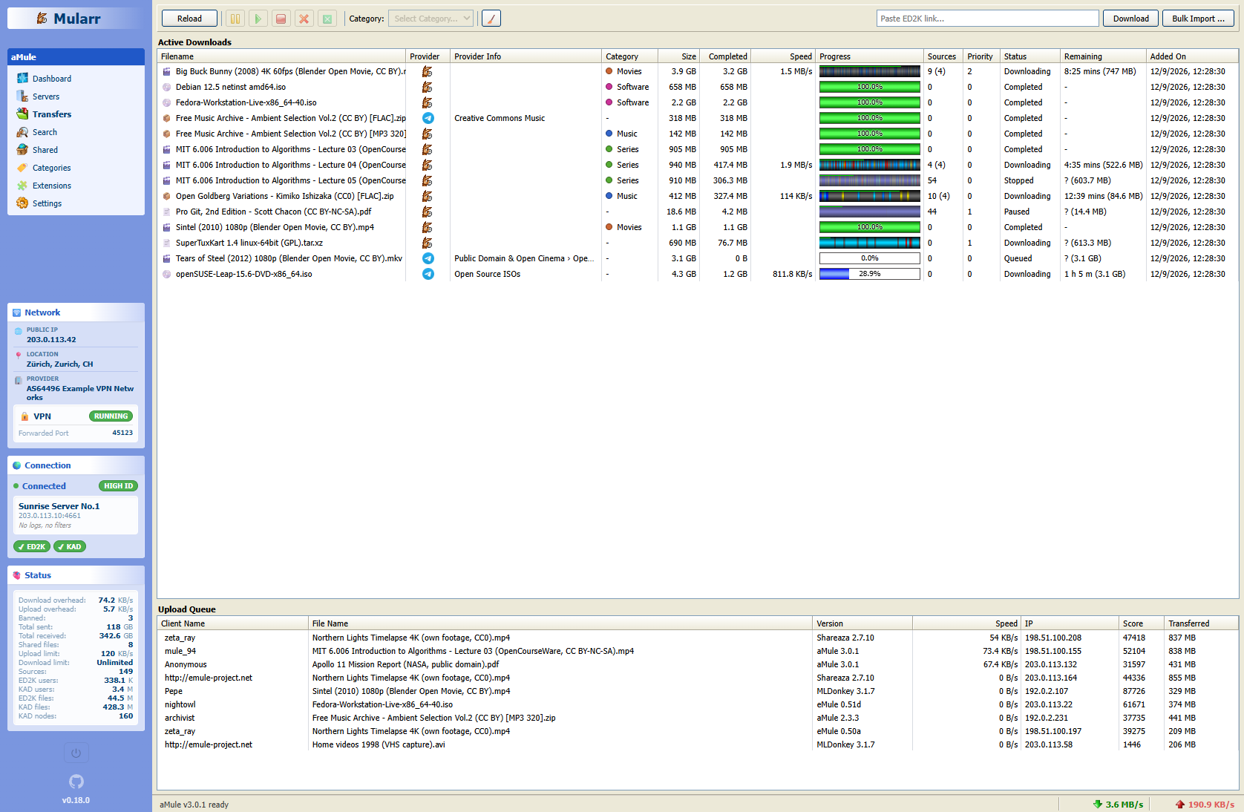
Task: Sort upload queue by Client Name header
Action: pyautogui.click(x=233, y=623)
